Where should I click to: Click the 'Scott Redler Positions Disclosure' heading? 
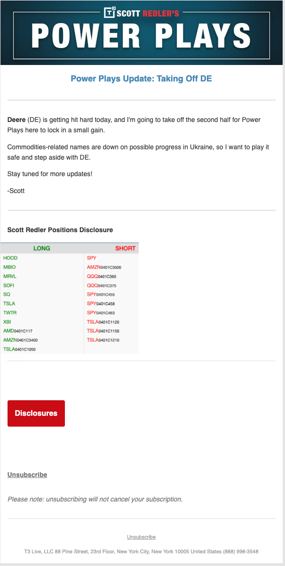[60, 230]
